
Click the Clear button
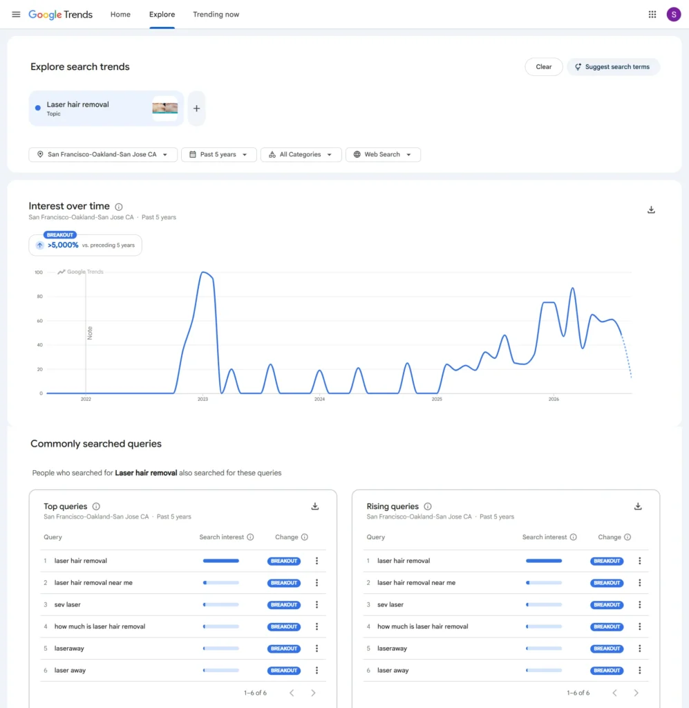(x=544, y=67)
